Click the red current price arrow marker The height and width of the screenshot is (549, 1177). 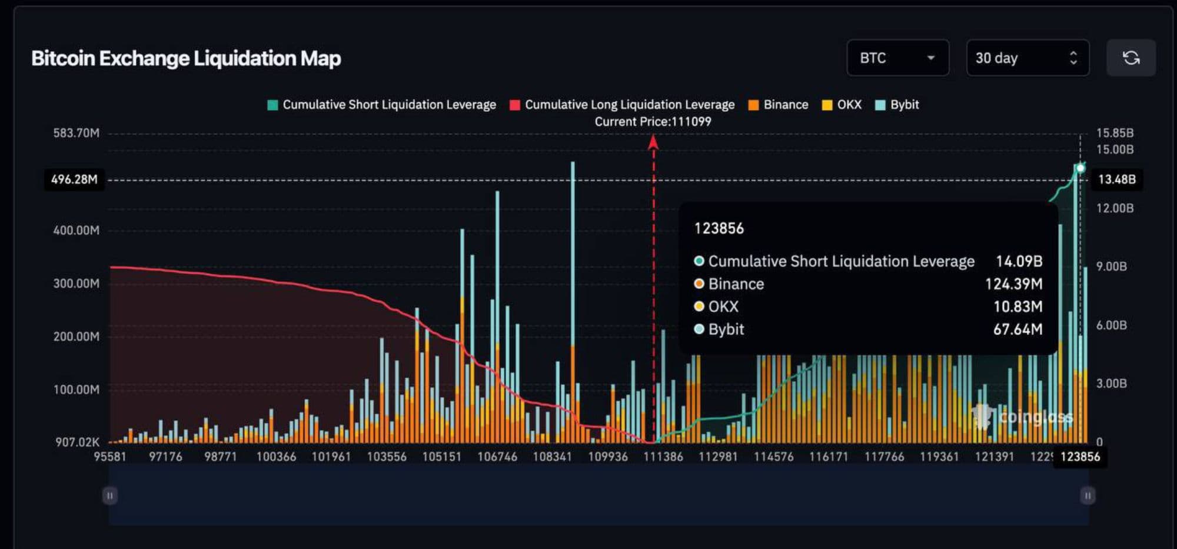click(653, 143)
